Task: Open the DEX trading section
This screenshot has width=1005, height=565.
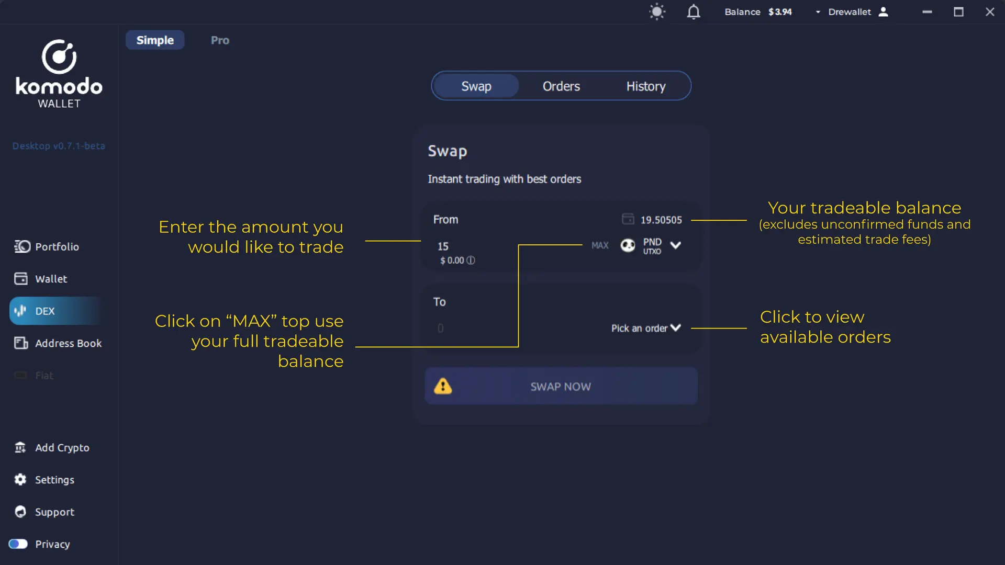Action: 44,310
